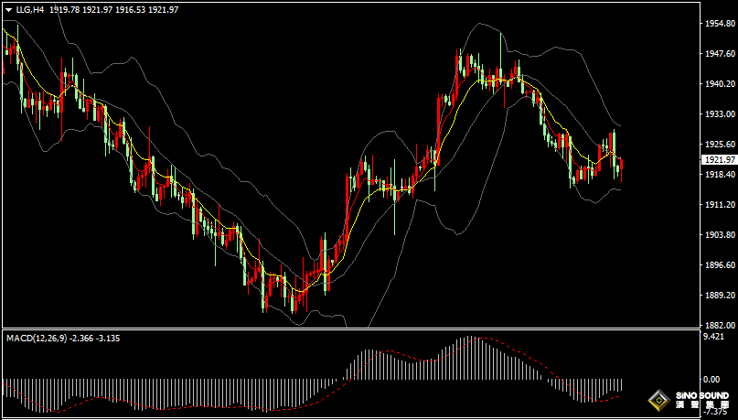Screen dimensions: 738x420
Task: Click the 1954.80 price axis label
Action: 718,24
